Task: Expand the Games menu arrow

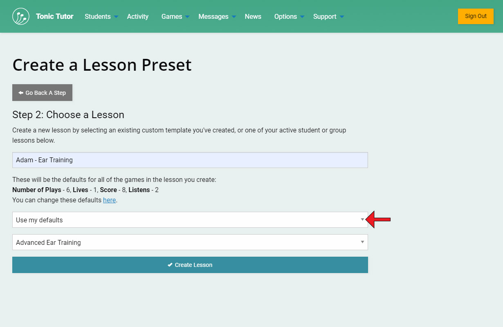Action: pyautogui.click(x=187, y=17)
